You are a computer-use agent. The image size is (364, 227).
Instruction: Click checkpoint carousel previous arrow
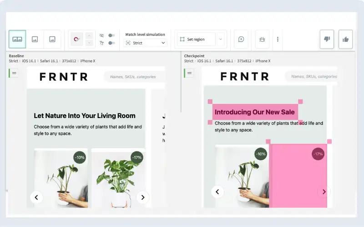(x=217, y=192)
